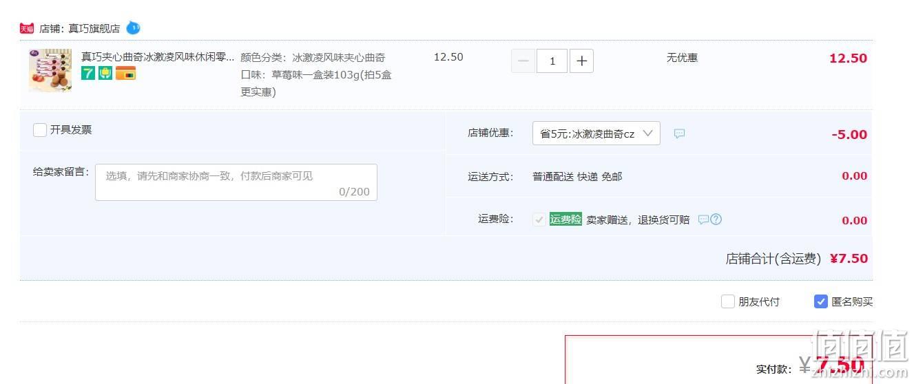Click the orange credit card payment badge icon
This screenshot has width=914, height=384.
[125, 73]
